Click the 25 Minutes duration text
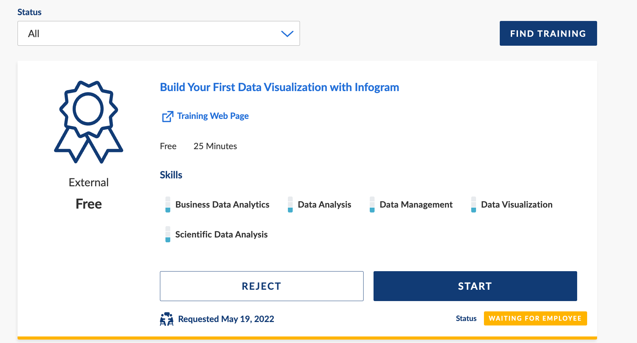The height and width of the screenshot is (343, 637). [215, 146]
